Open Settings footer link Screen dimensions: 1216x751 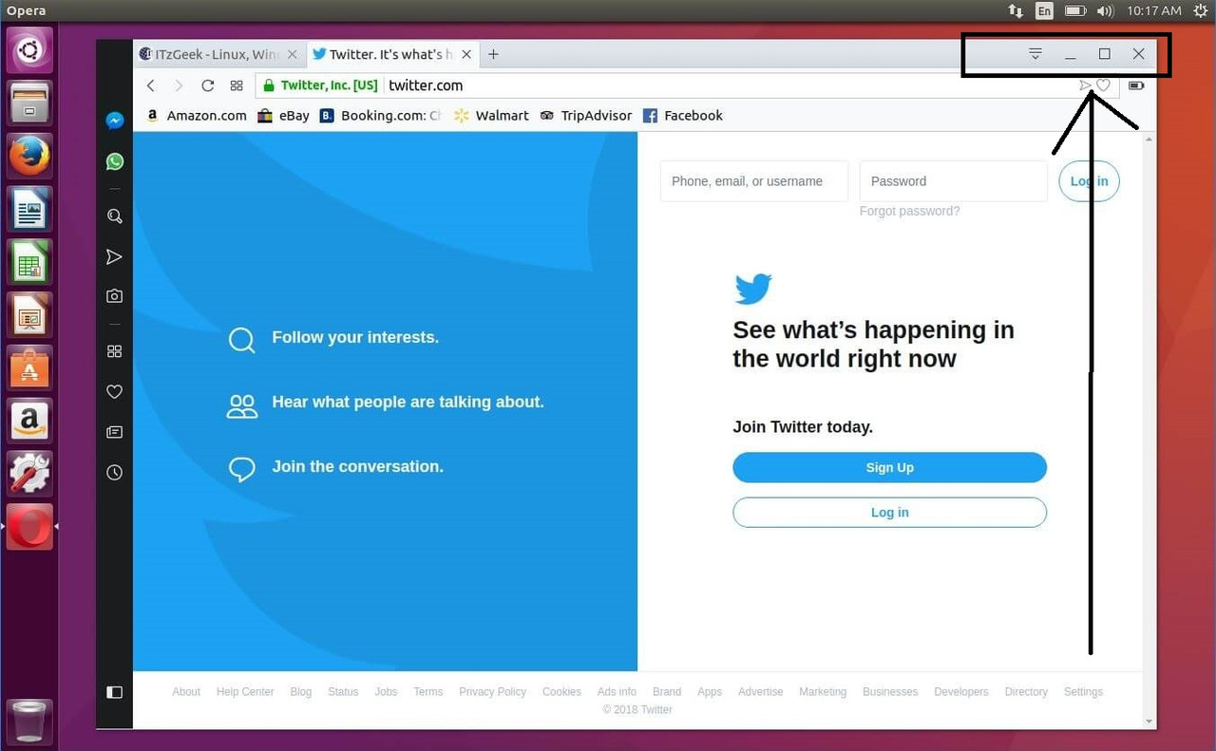[x=1083, y=692]
